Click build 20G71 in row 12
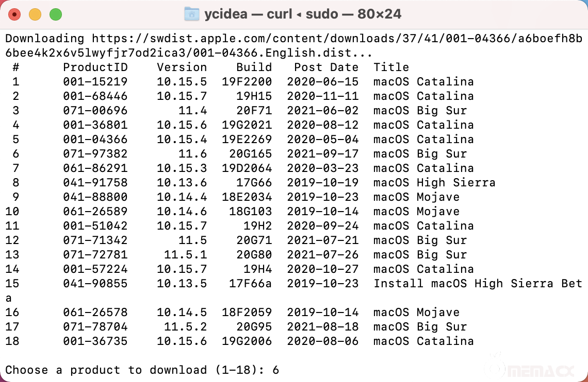588x382 pixels. (254, 240)
